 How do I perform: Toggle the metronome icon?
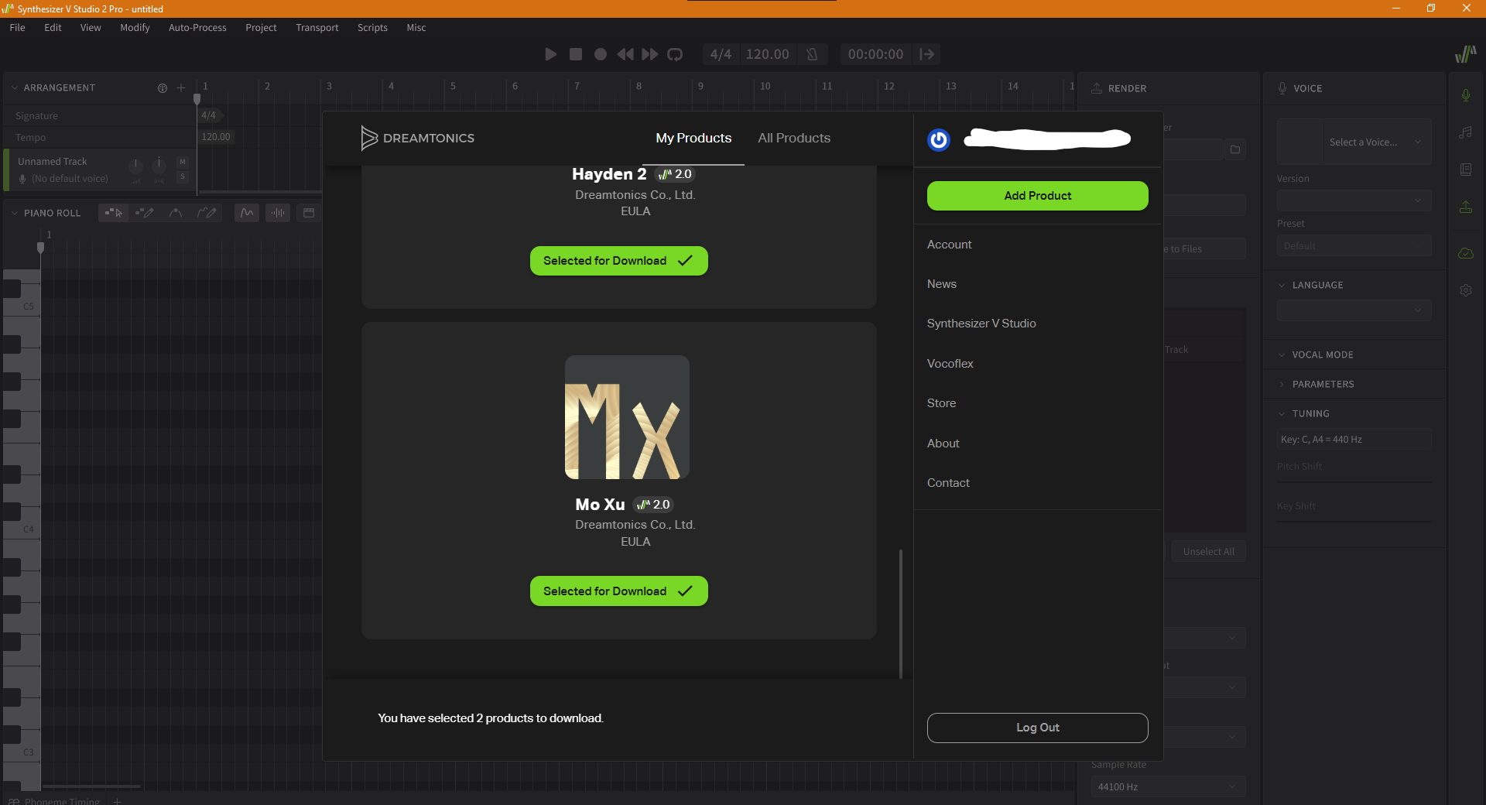(x=812, y=54)
